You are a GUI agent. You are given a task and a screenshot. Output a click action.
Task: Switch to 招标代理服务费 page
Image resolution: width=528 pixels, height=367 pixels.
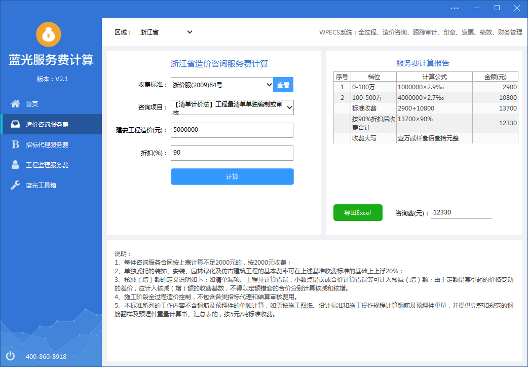47,144
